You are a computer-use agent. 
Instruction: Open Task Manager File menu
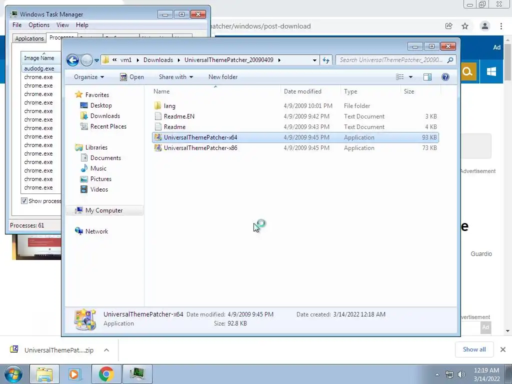tap(17, 25)
